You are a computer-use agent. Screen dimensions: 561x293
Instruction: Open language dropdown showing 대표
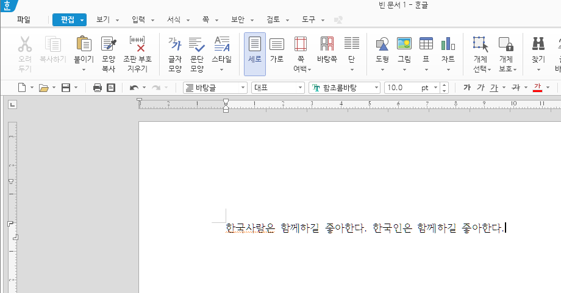pos(277,88)
